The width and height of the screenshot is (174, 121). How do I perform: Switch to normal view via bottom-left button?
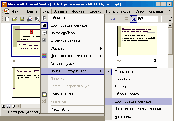(4, 106)
